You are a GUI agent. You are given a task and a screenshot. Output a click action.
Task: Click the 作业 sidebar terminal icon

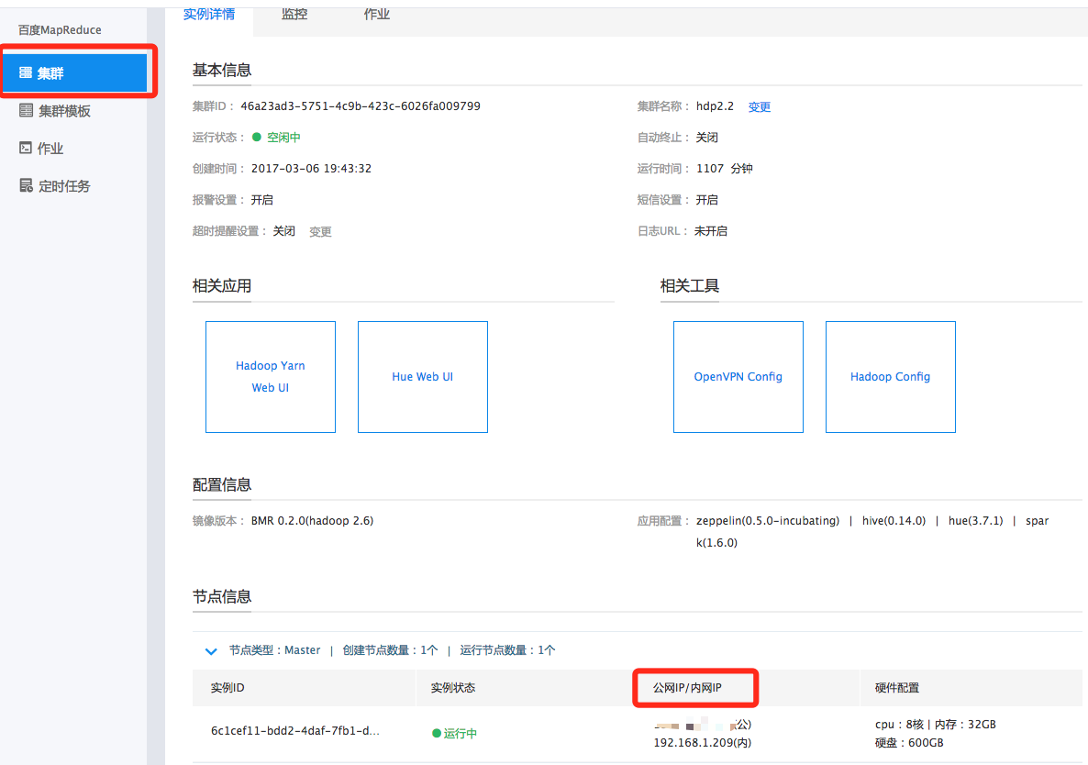click(26, 148)
